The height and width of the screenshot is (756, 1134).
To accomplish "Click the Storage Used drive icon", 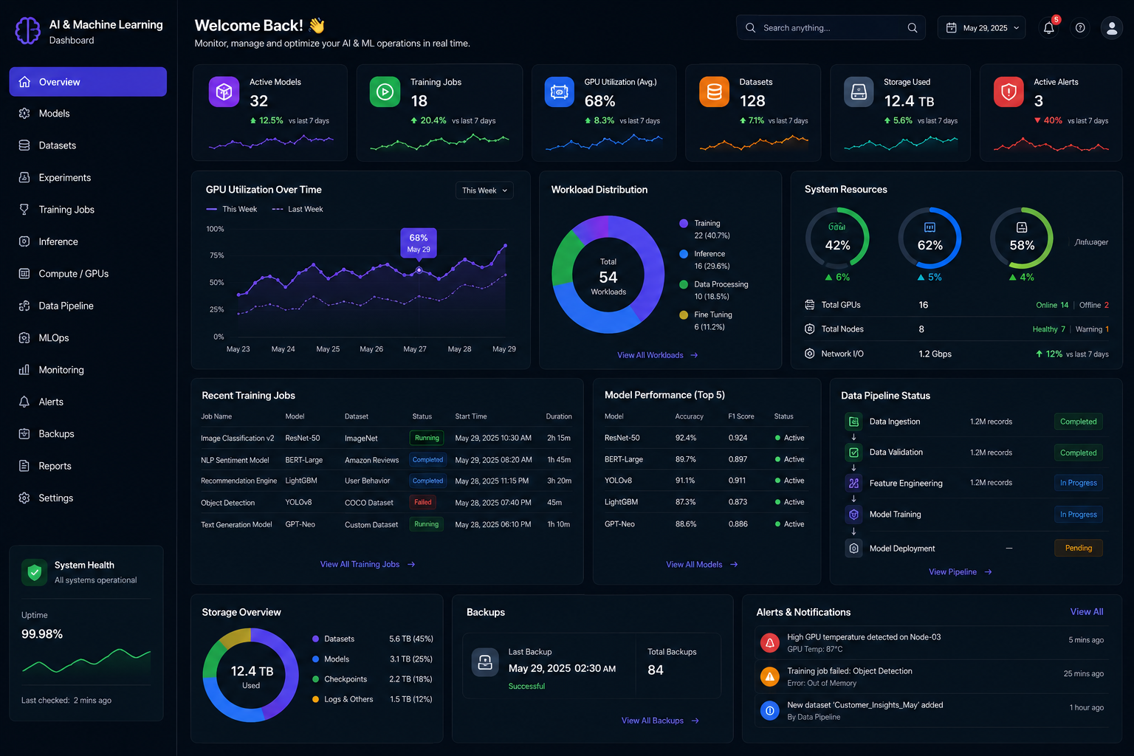I will 859,92.
